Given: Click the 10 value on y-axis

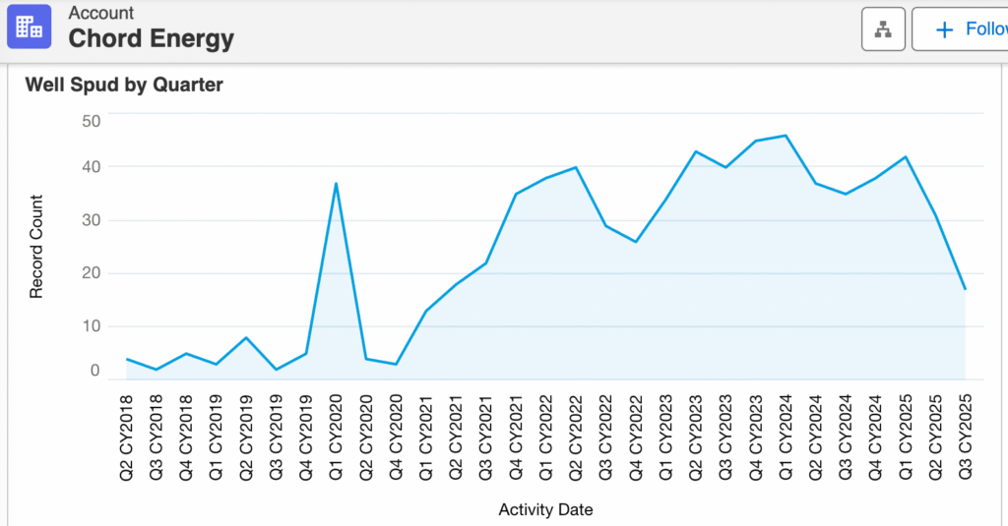Looking at the screenshot, I should coord(92,326).
